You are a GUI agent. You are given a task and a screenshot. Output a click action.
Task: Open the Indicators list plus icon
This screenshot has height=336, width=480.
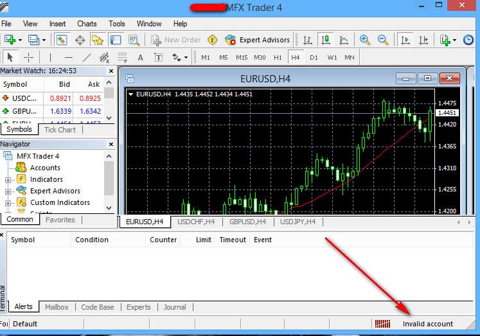pos(445,40)
